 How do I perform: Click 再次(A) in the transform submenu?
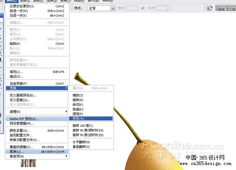tap(91, 88)
